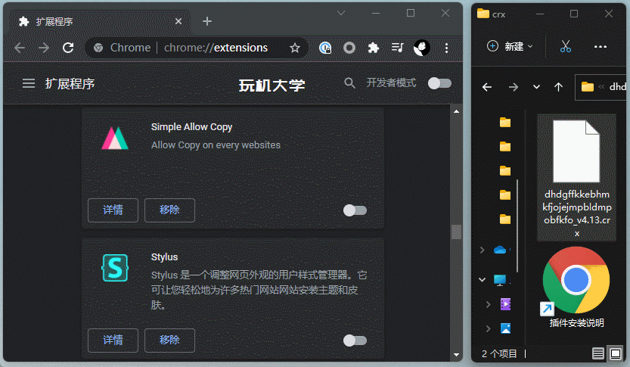Select This PC monitor icon in navigation pane

pyautogui.click(x=500, y=280)
